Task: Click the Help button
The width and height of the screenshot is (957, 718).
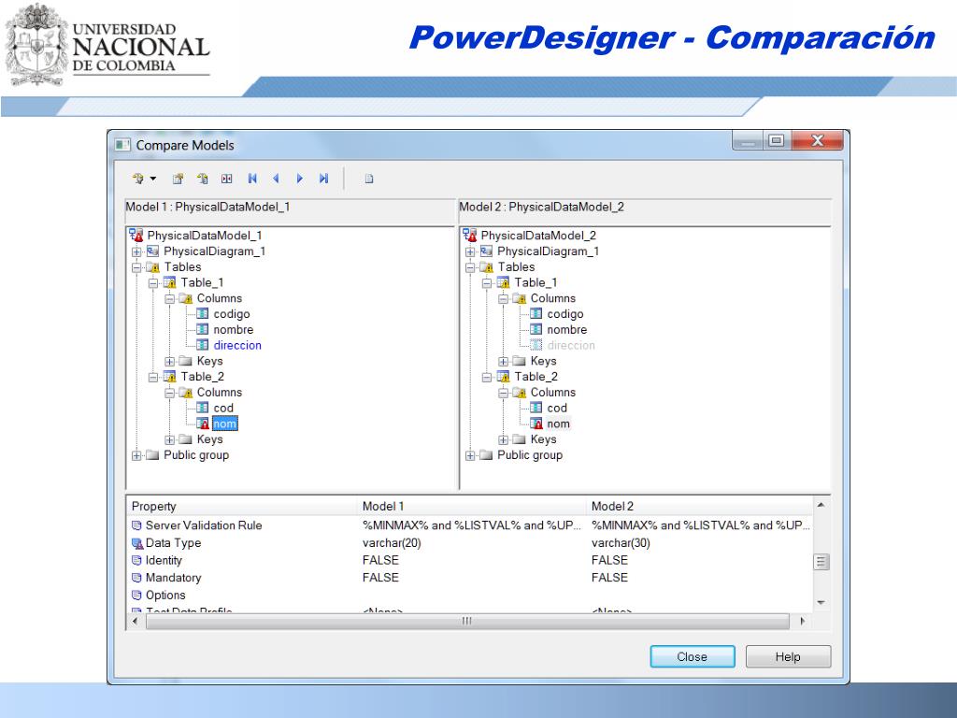Action: [788, 657]
